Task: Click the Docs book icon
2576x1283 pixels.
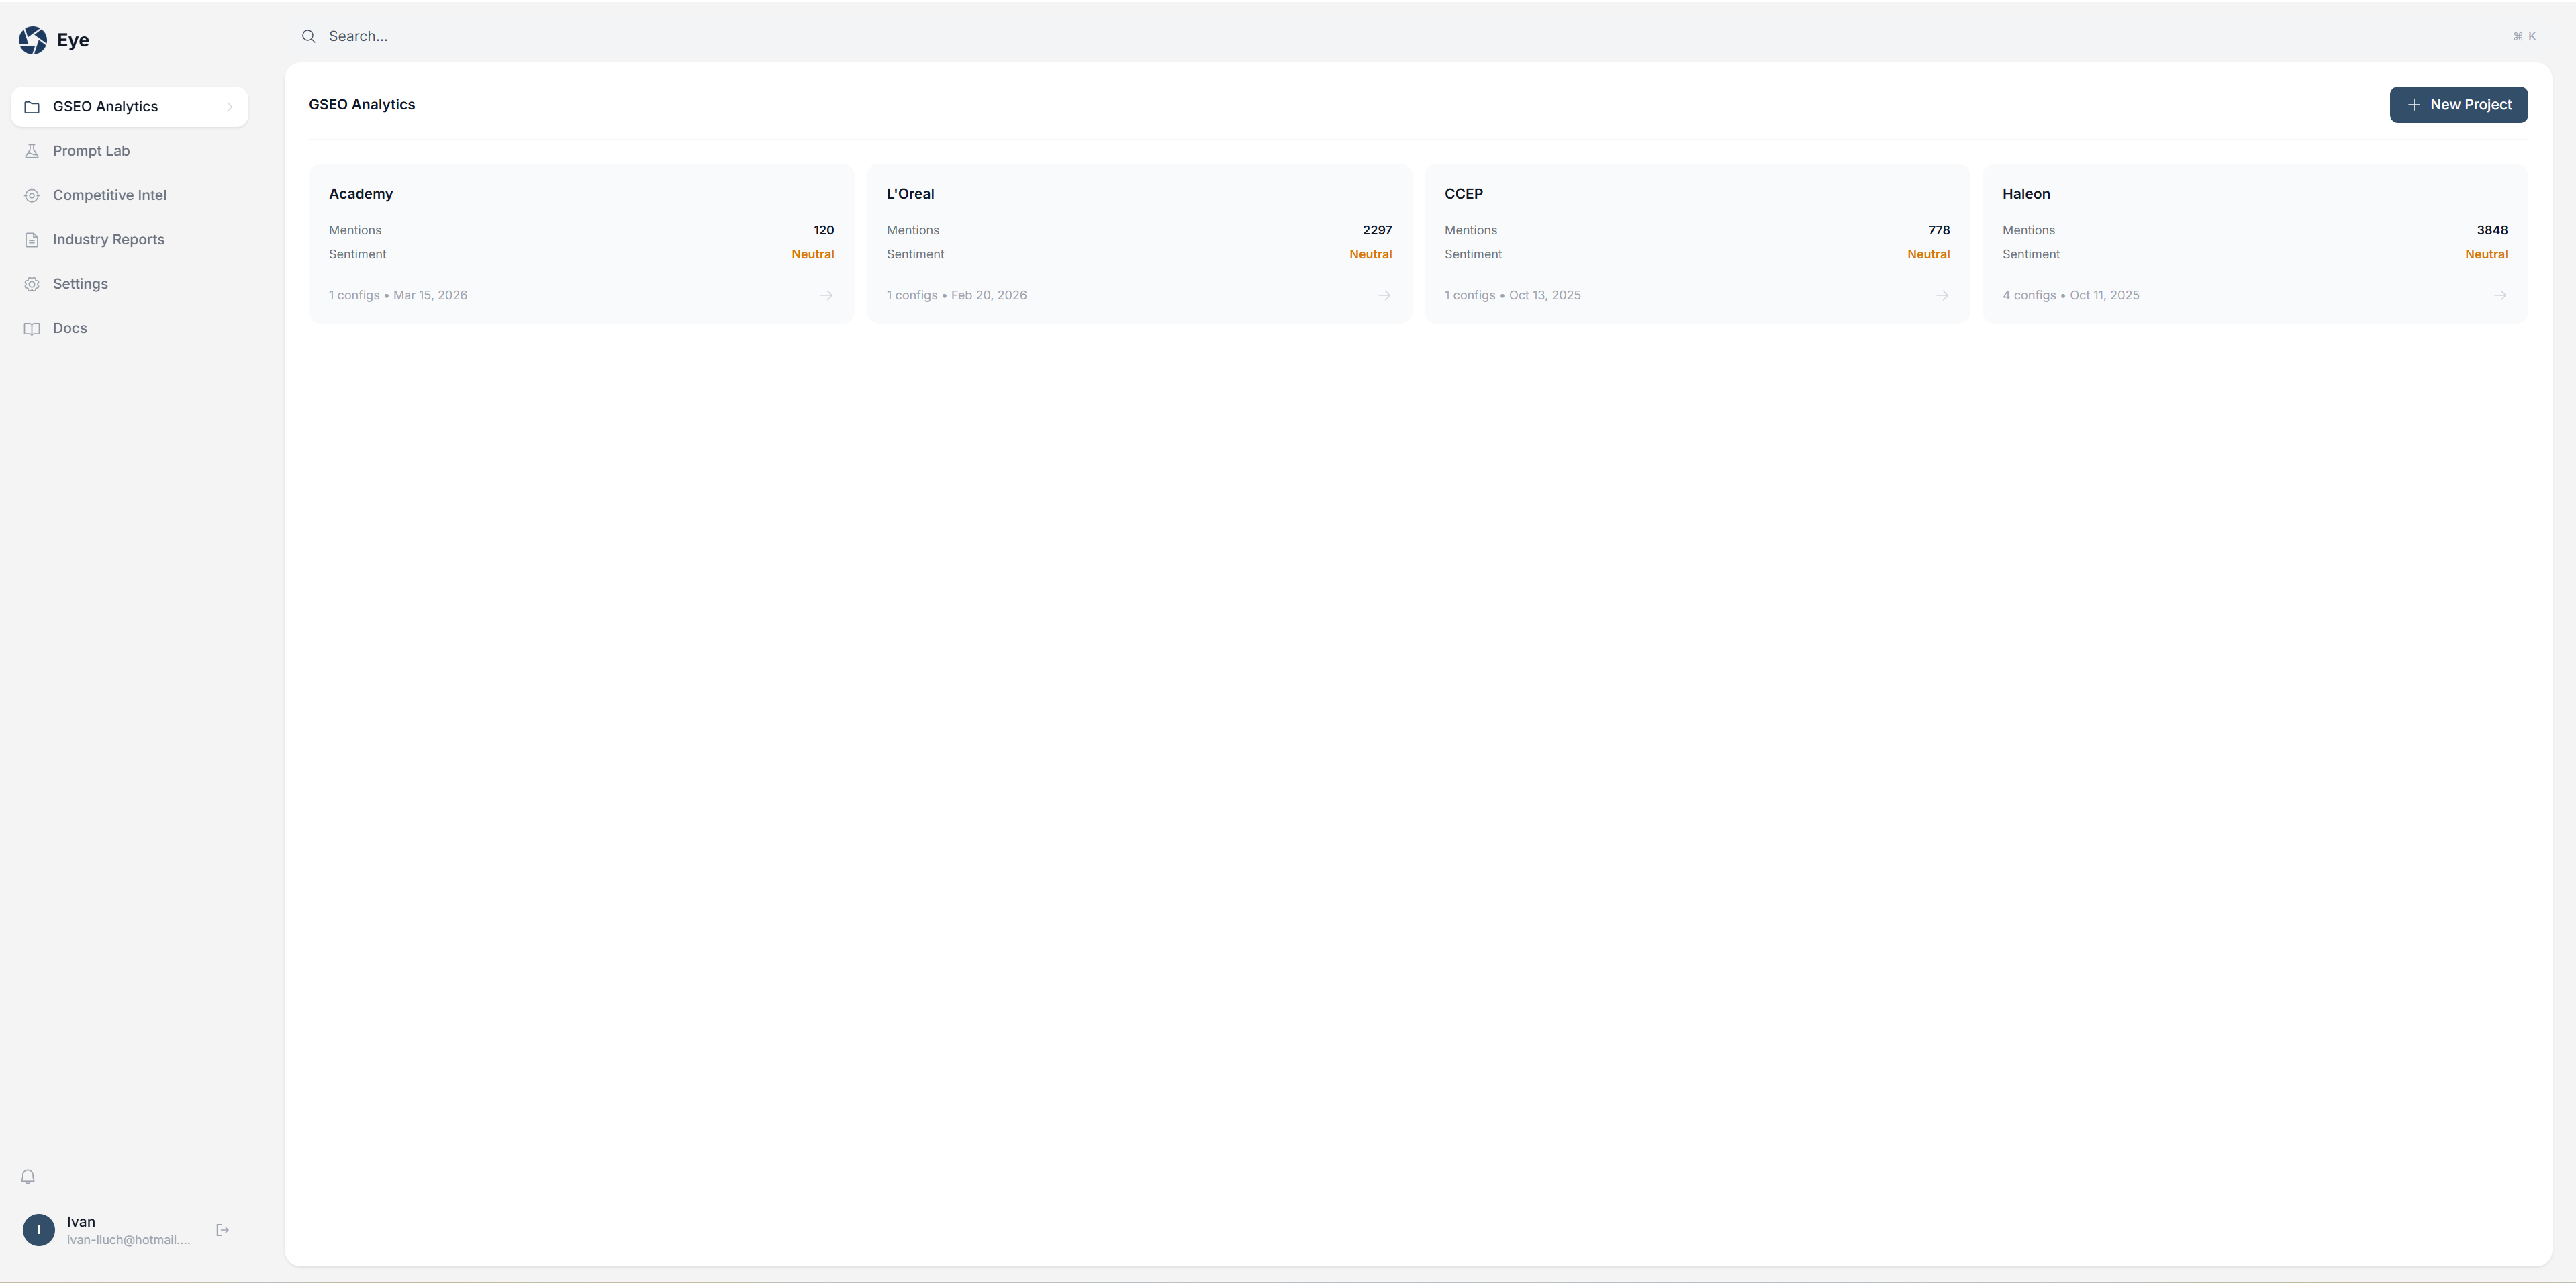Action: 32,329
